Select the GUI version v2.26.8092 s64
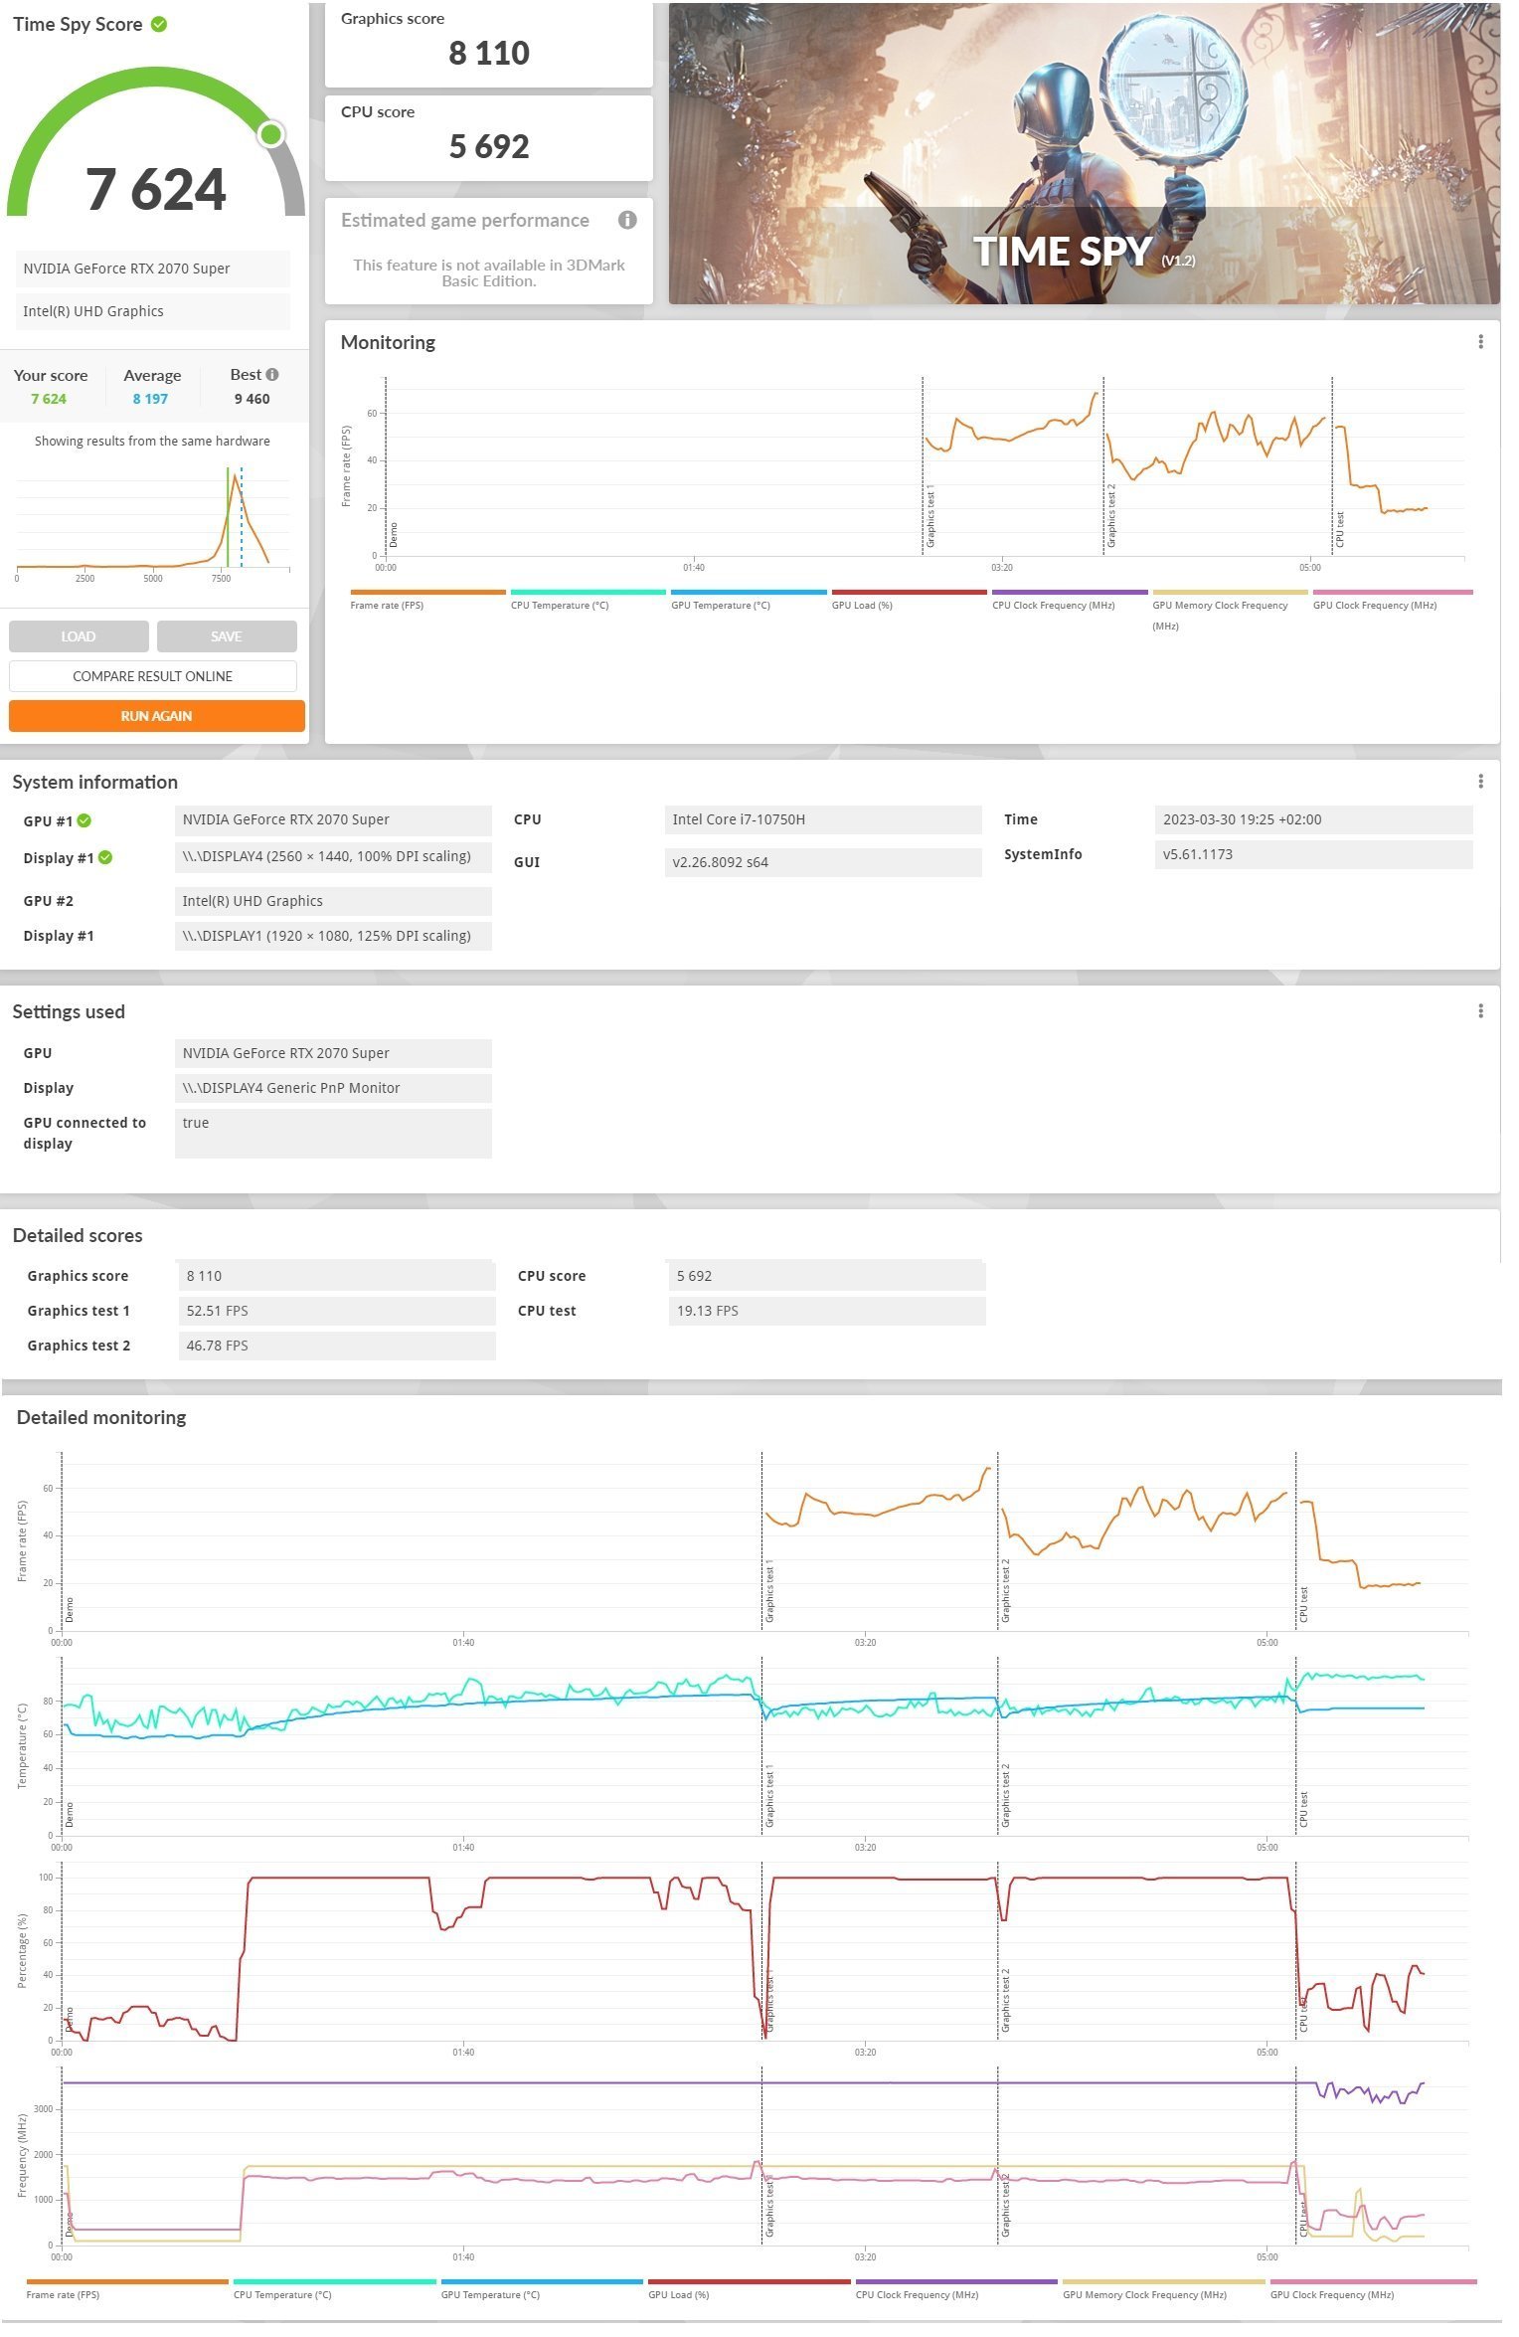Screen dimensions: 1519x2337 pyautogui.click(x=823, y=862)
